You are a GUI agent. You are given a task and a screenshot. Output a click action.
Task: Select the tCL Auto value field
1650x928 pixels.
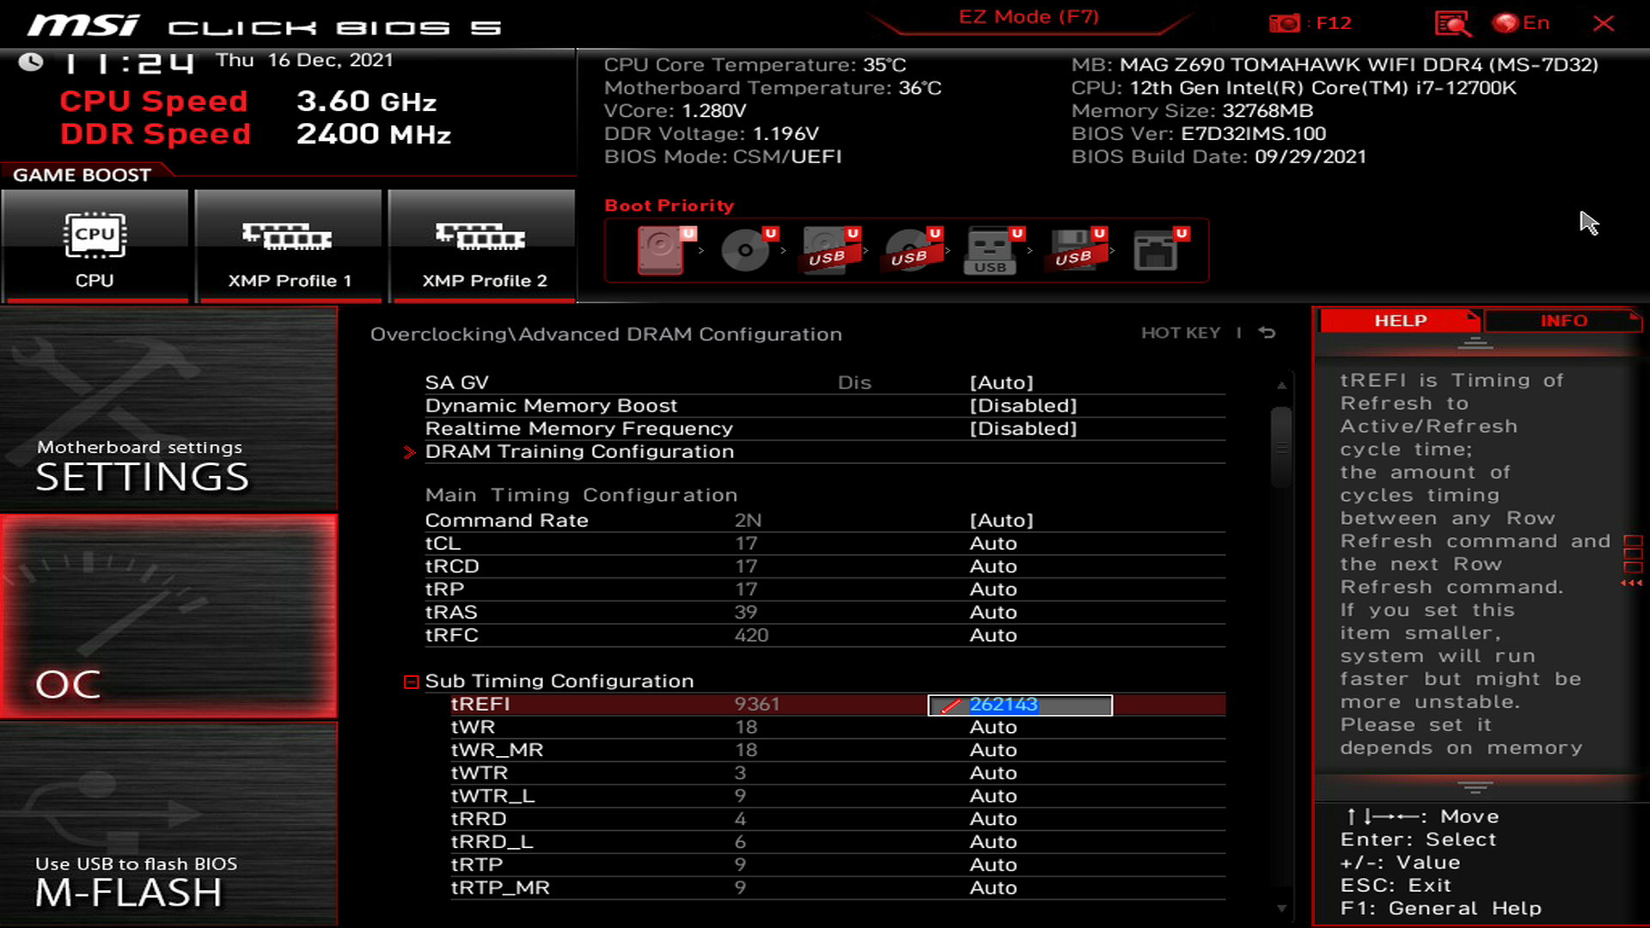pyautogui.click(x=993, y=543)
